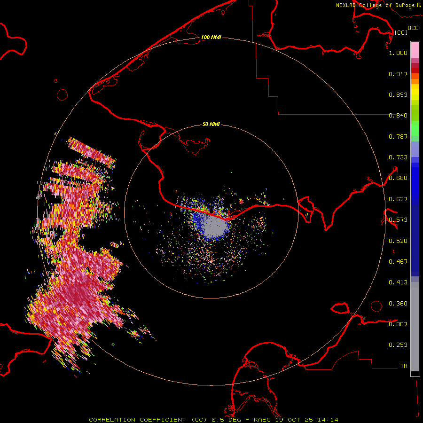Click the 0.947 color scale value

[x=398, y=74]
